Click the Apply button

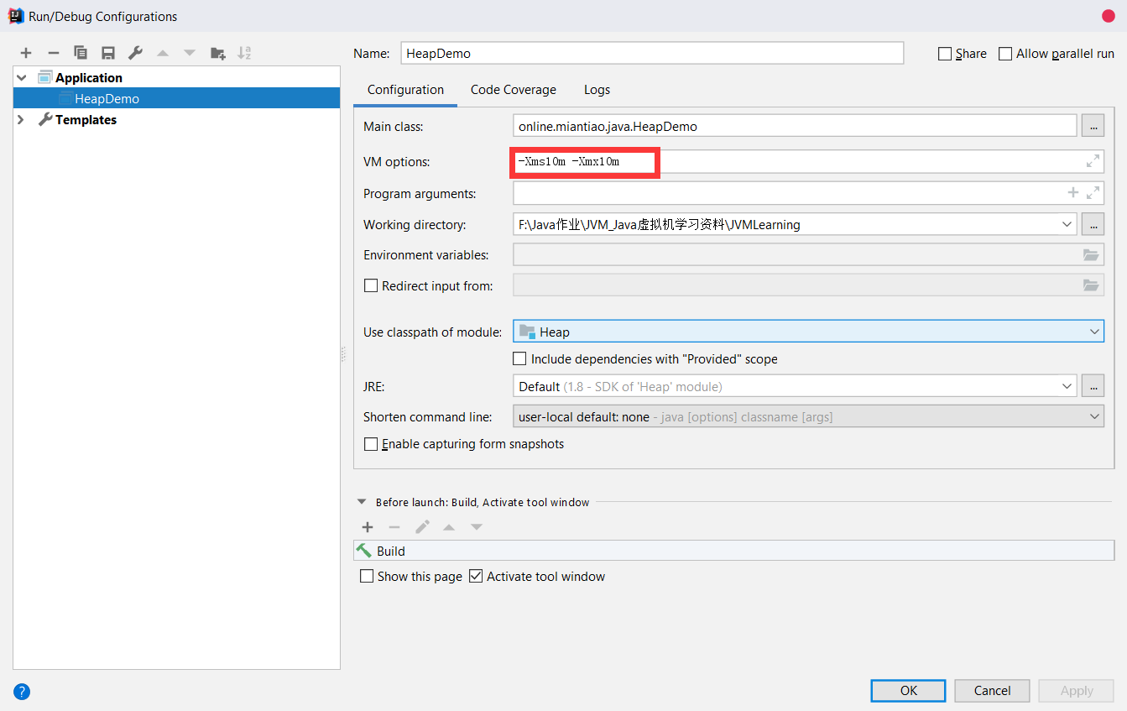tap(1077, 690)
